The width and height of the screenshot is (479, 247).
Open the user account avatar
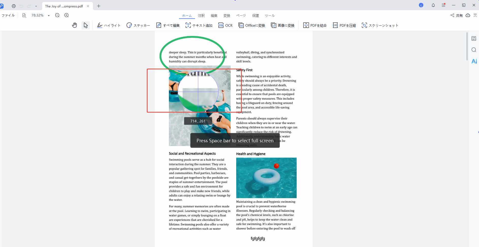421,5
